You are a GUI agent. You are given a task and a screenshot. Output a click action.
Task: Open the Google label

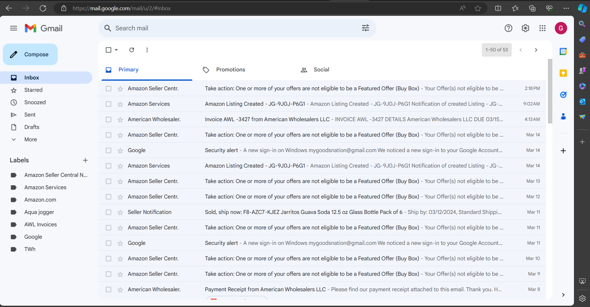[33, 237]
